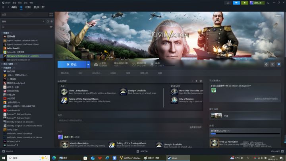Select Palworld in the library list
Image resolution: width=286 pixels, height=161 pixels.
[x=15, y=52]
